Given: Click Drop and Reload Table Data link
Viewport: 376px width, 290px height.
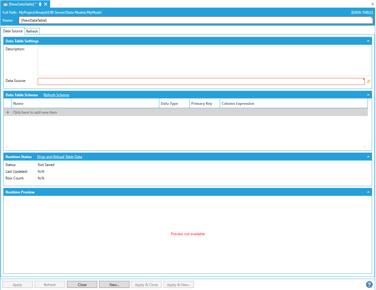Looking at the screenshot, I should coord(60,157).
